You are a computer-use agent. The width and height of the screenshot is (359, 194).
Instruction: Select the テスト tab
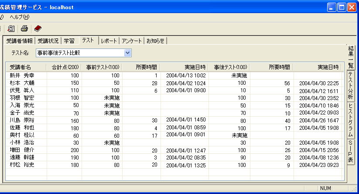coord(88,40)
